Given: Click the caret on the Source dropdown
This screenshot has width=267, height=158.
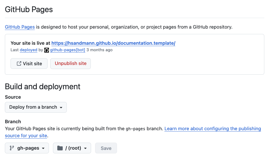Looking at the screenshot, I should [61, 108].
